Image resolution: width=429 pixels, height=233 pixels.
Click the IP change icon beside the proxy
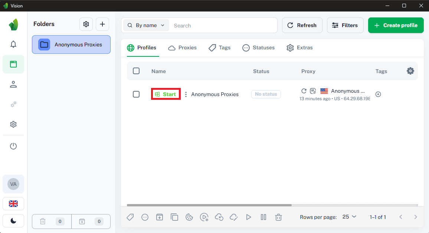click(x=313, y=91)
